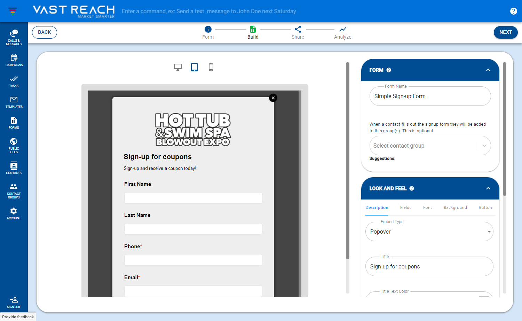The height and width of the screenshot is (321, 522).
Task: Switch preview to tablet view
Action: (x=195, y=67)
